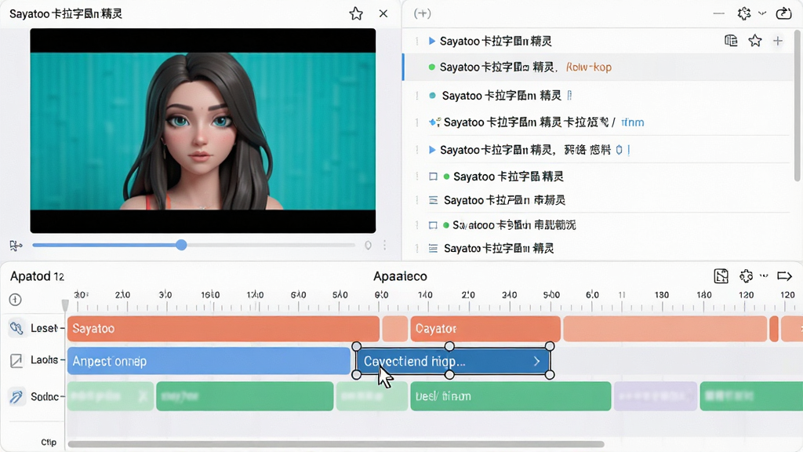Click the (+) add button above the list
803x452 pixels.
[423, 13]
